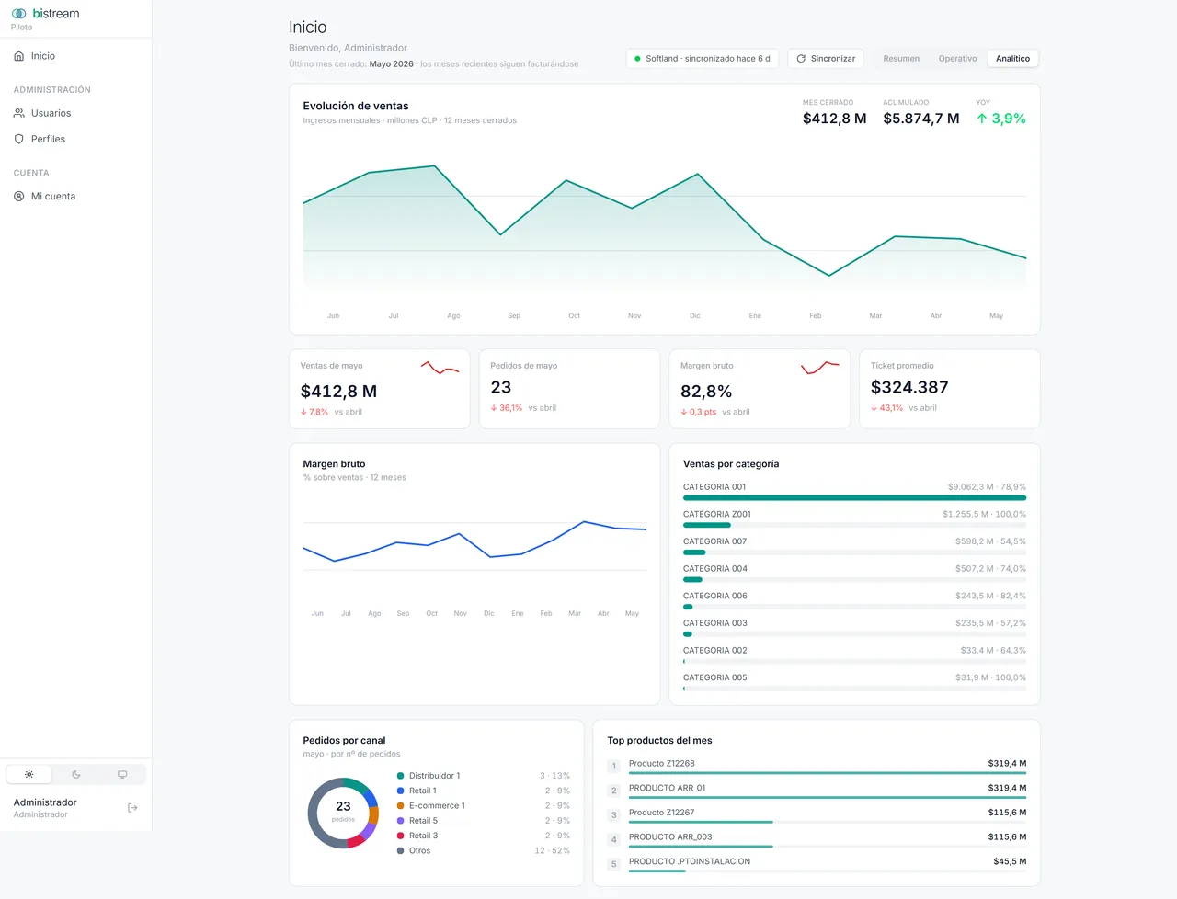This screenshot has height=899, width=1177.
Task: Click the YOY green up arrow
Action: (x=982, y=119)
